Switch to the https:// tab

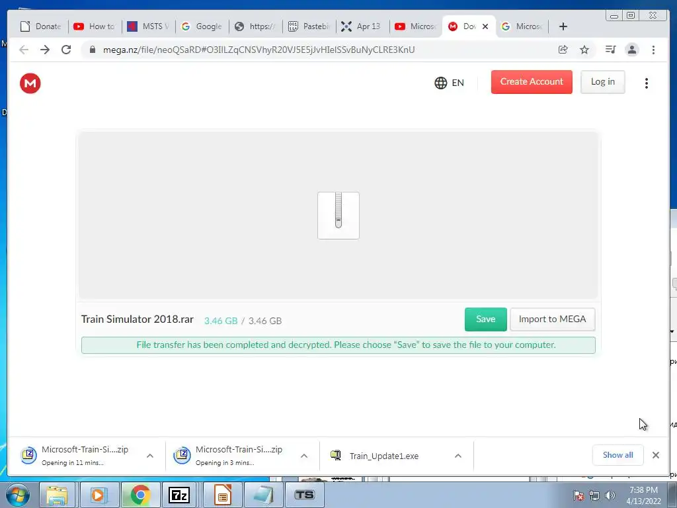tap(255, 26)
